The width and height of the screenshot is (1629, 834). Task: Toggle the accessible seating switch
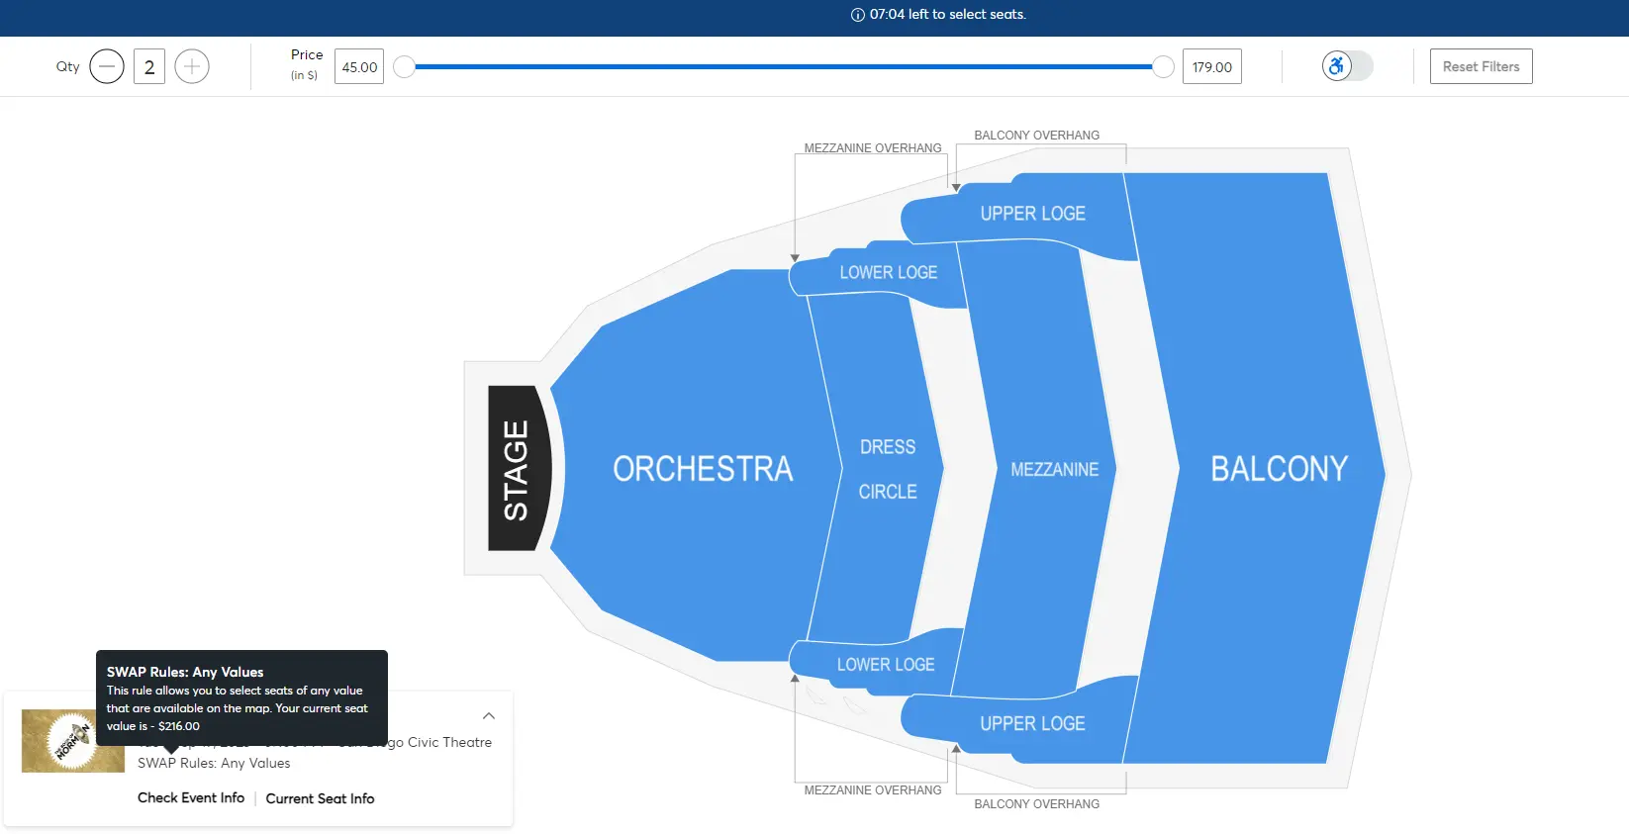click(x=1347, y=66)
